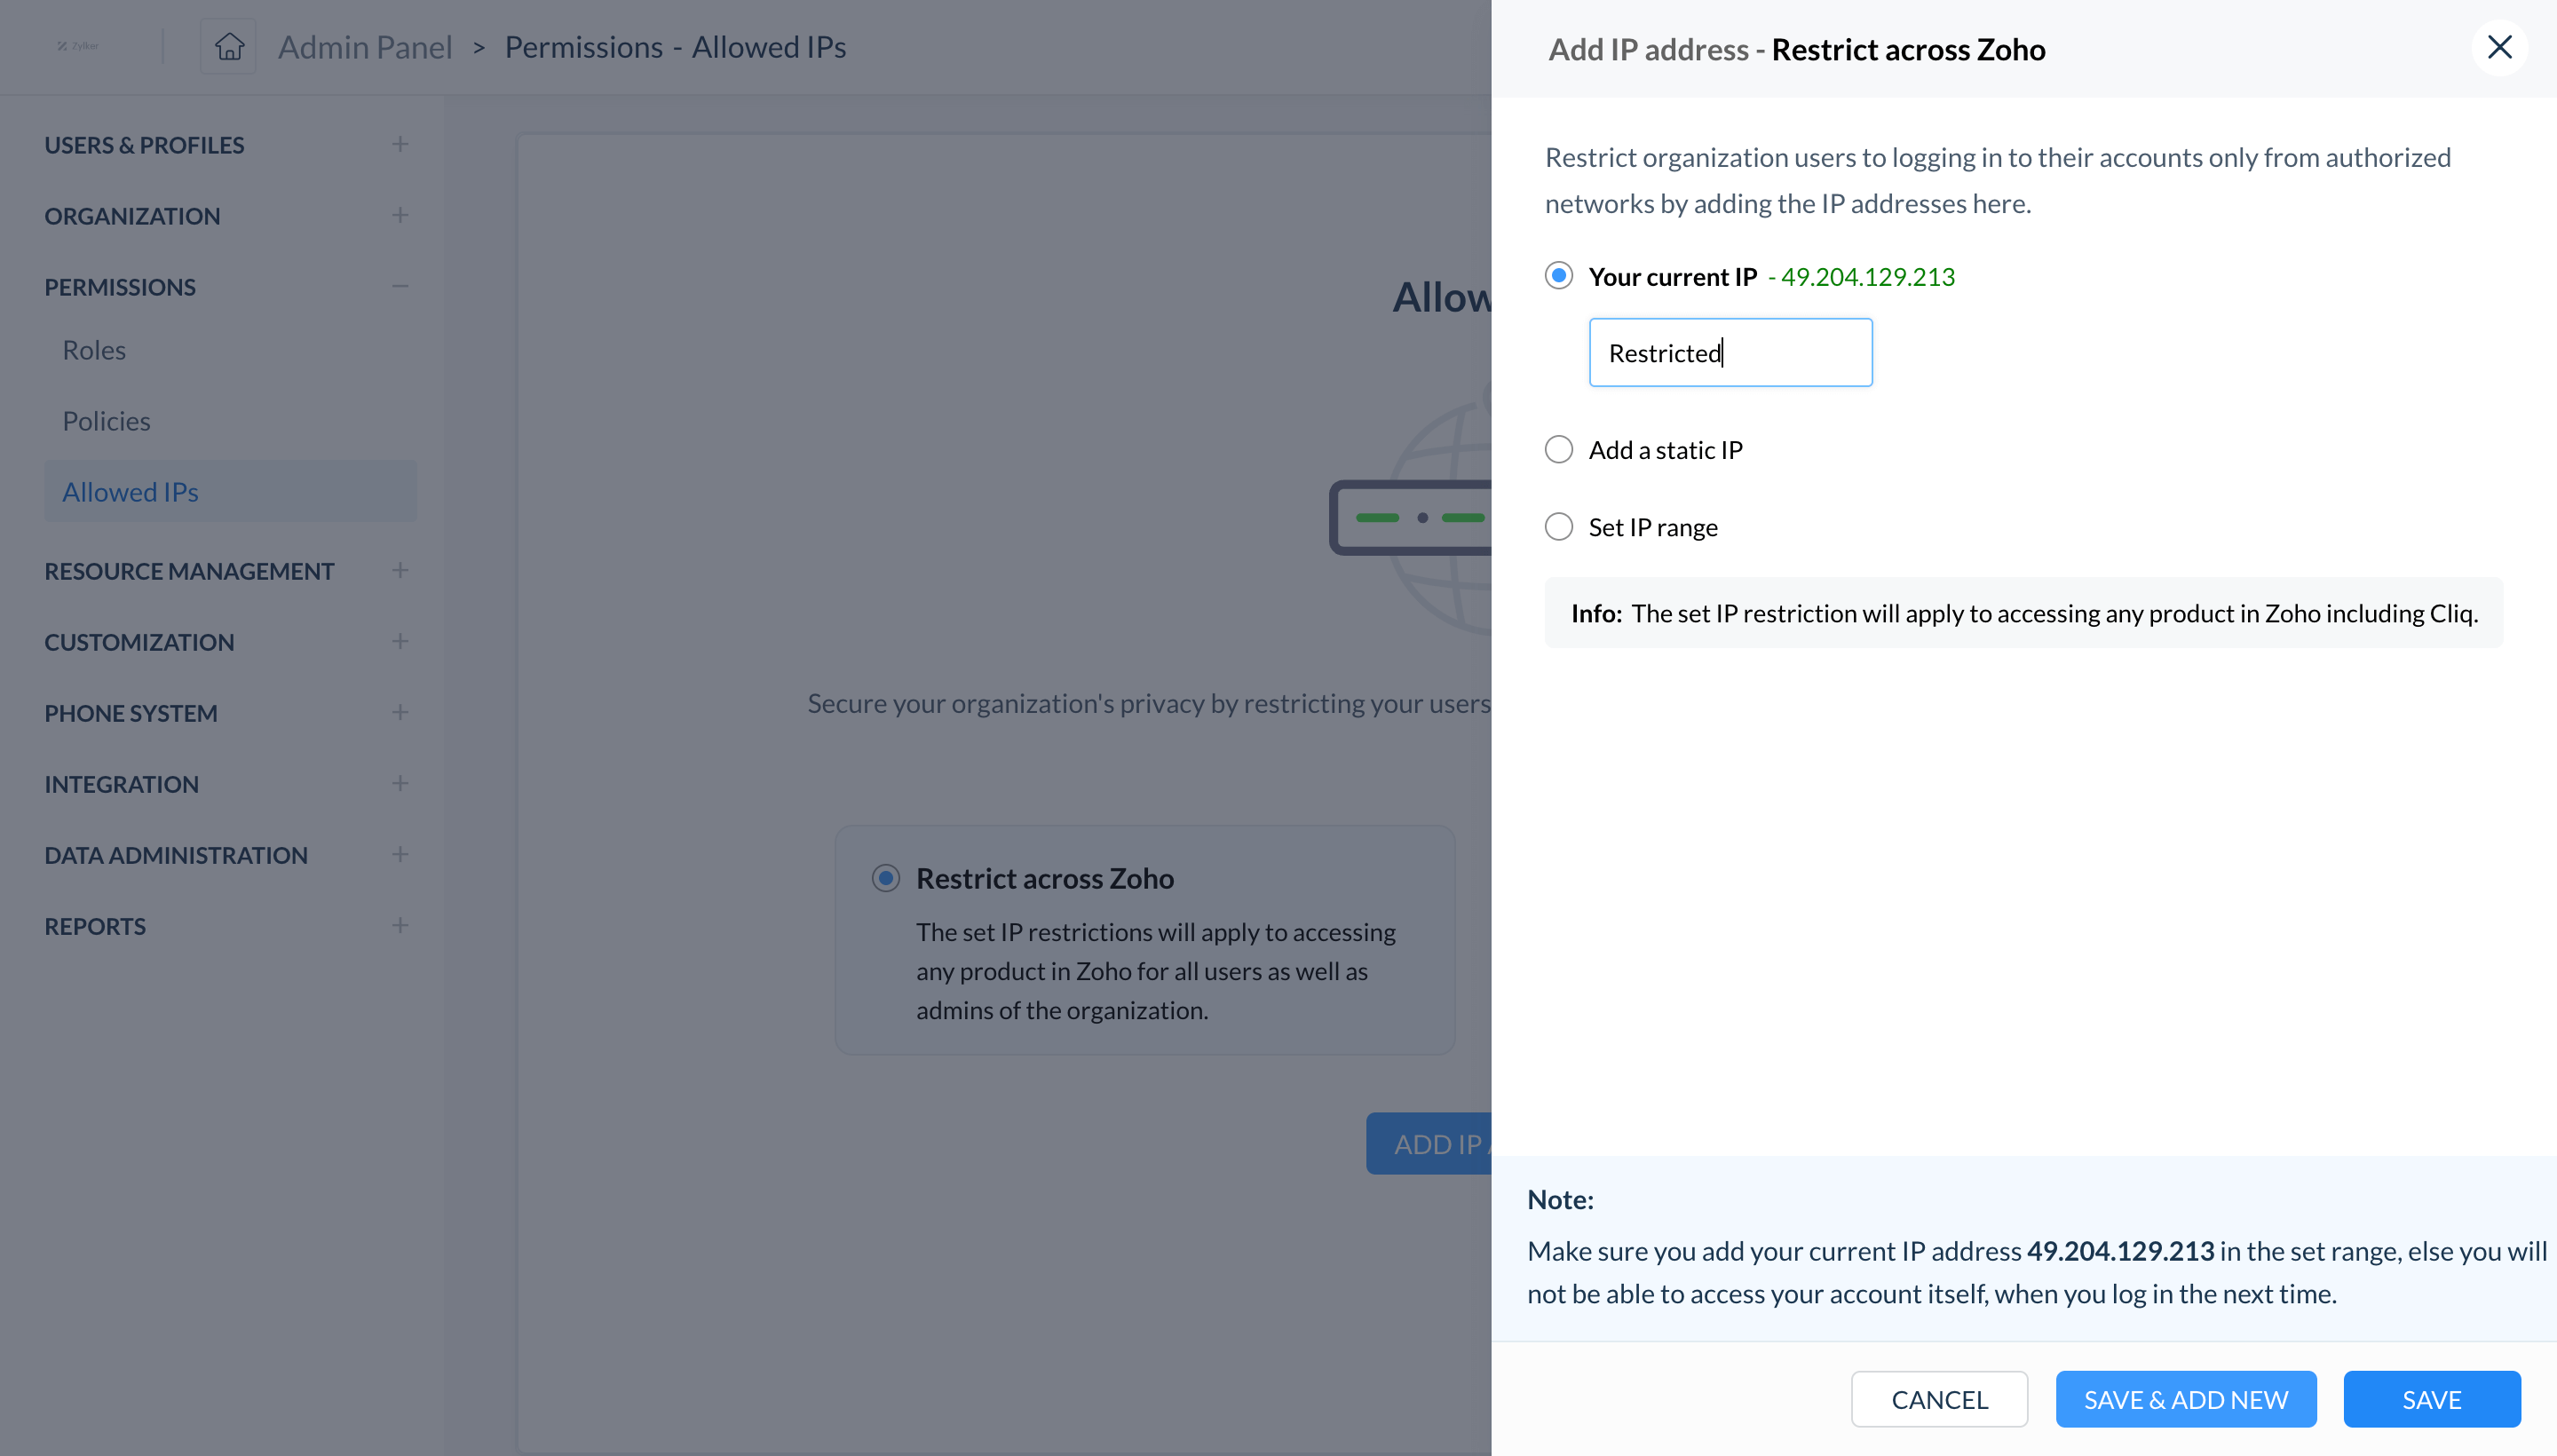Click the Integration expand icon
The width and height of the screenshot is (2557, 1456).
399,783
